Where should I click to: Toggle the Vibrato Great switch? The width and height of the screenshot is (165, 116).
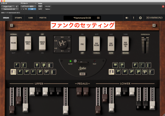[42, 44]
